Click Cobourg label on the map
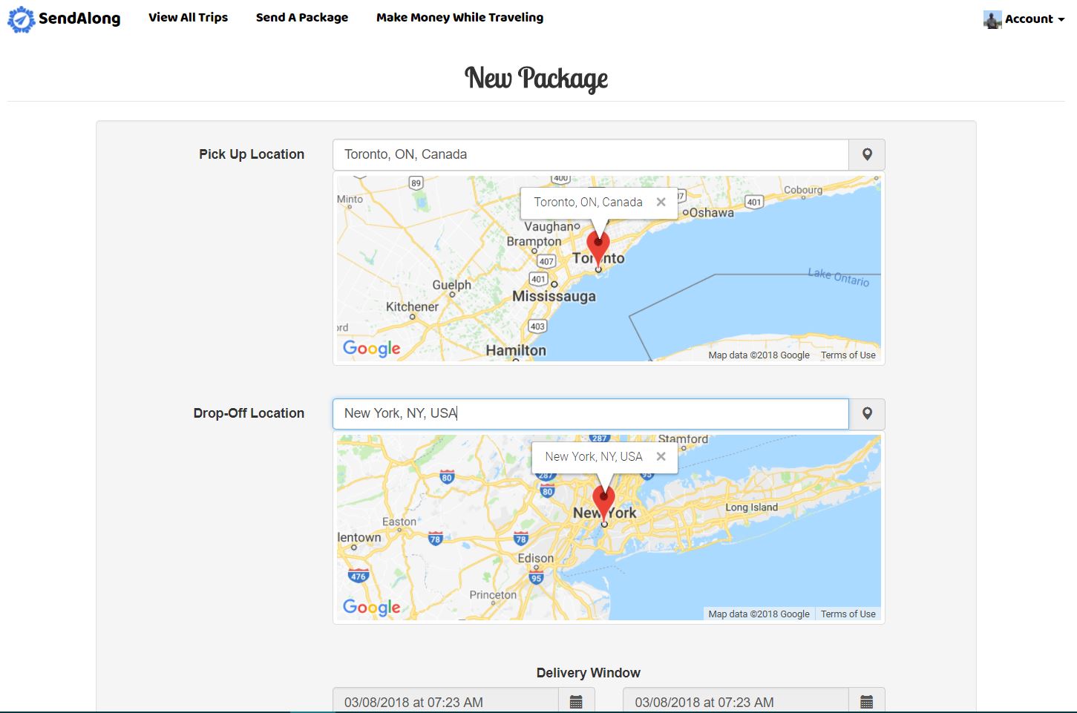 [803, 190]
